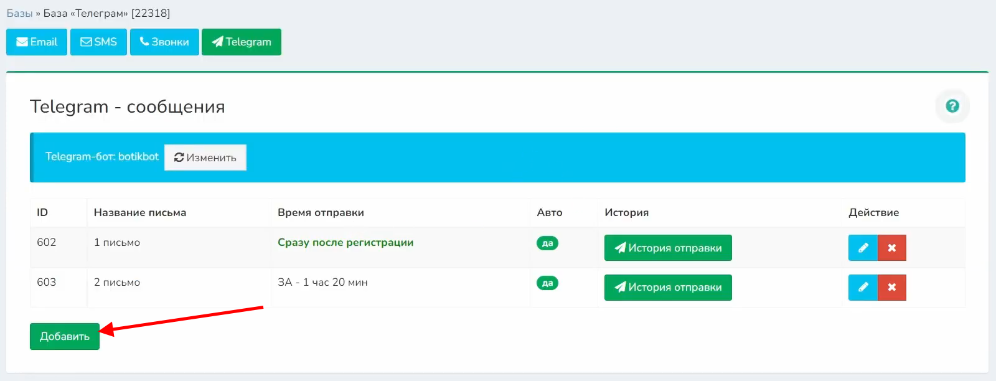This screenshot has height=381, width=996.
Task: Edit 1 письмо with the pencil icon
Action: pos(863,248)
